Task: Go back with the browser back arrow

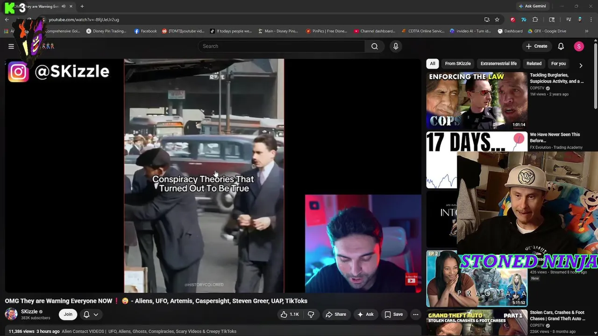Action: [7, 20]
